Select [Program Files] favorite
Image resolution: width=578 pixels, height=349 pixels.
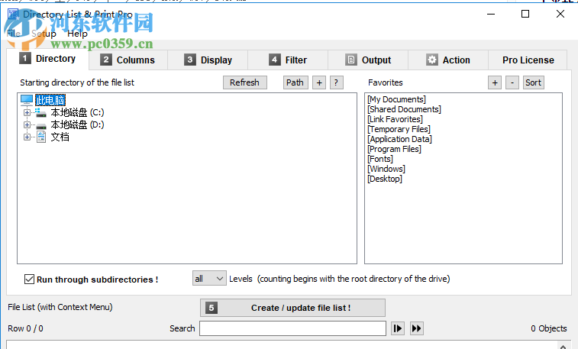pos(395,149)
